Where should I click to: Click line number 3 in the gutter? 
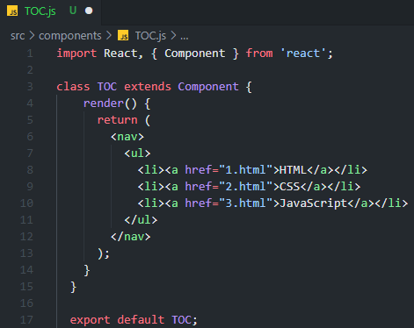pyautogui.click(x=30, y=87)
